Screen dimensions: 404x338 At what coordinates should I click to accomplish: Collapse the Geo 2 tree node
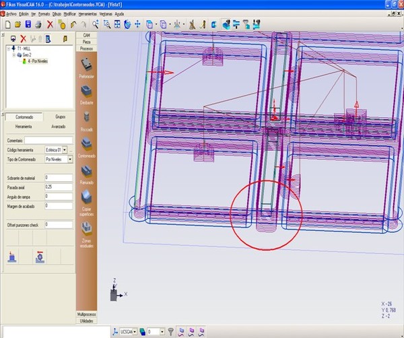15,55
